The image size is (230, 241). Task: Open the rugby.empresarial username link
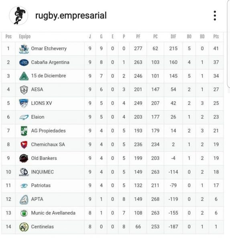click(x=71, y=16)
